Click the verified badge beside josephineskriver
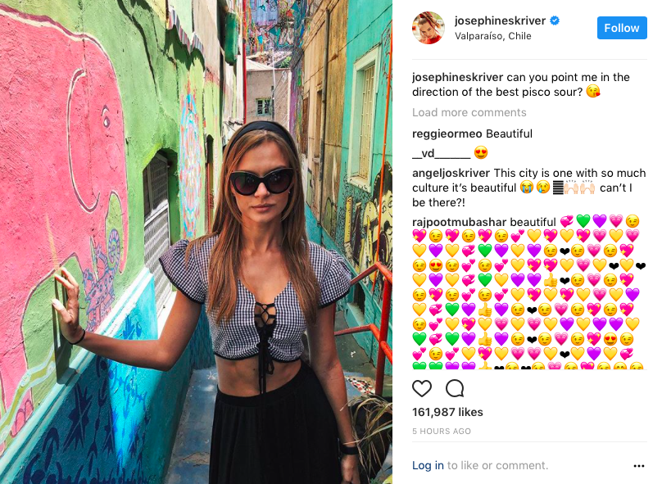Viewport: 662px width, 484px height. tap(555, 20)
